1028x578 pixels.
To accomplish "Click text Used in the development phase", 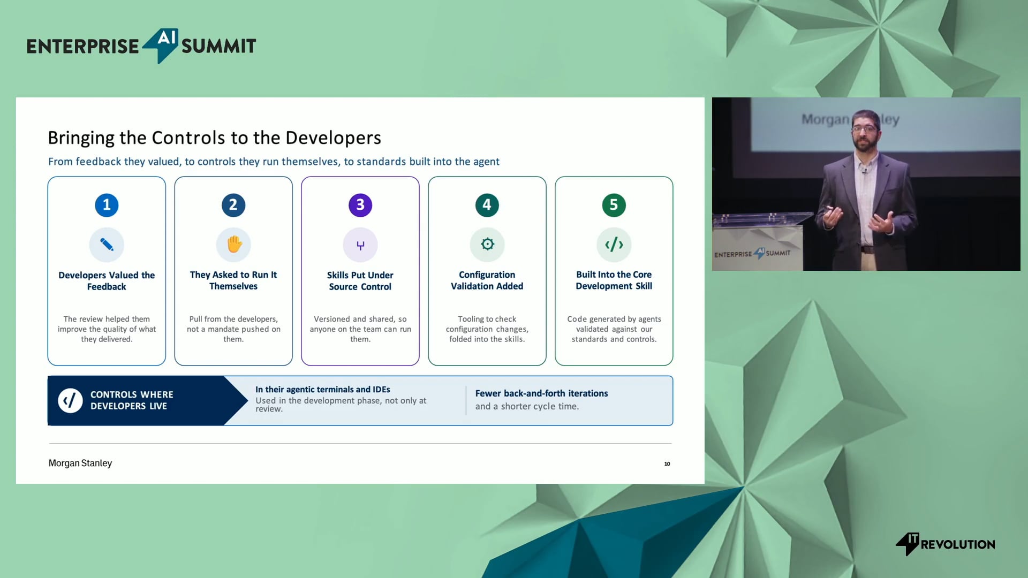I will coord(341,405).
